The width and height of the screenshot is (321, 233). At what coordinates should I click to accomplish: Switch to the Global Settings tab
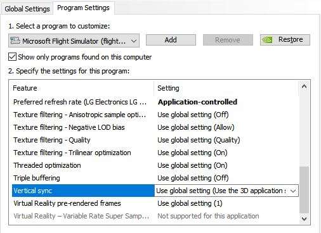(27, 9)
